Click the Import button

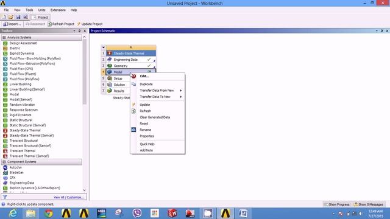click(x=12, y=24)
